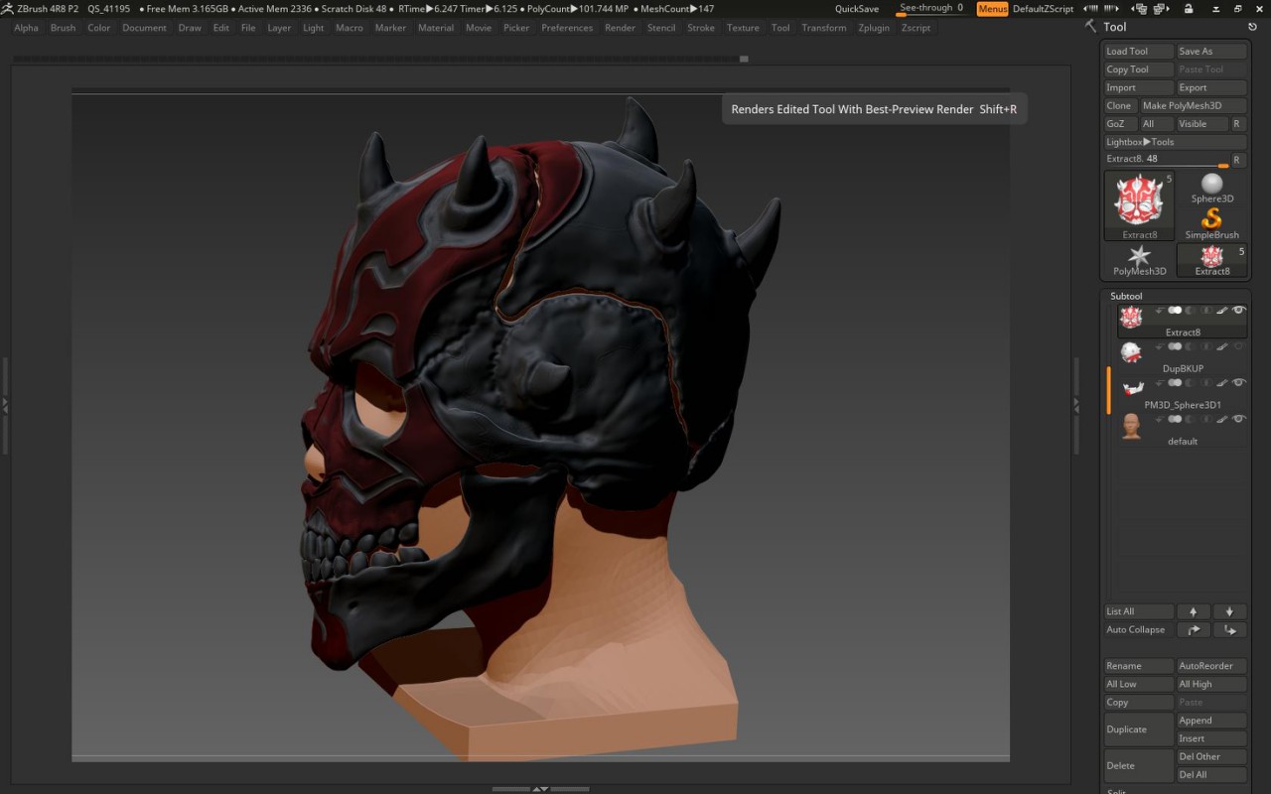The height and width of the screenshot is (794, 1271).
Task: Click the Del Other button
Action: 1211,756
